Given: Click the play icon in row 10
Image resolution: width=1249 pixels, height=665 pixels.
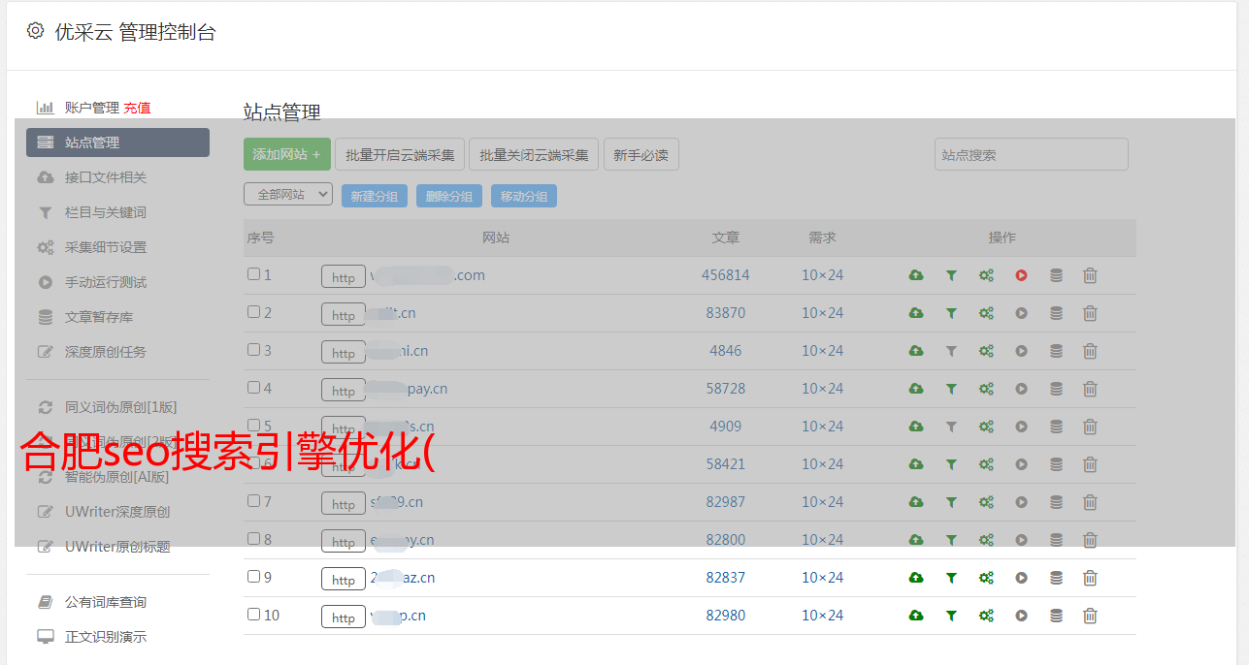Looking at the screenshot, I should click(1021, 616).
